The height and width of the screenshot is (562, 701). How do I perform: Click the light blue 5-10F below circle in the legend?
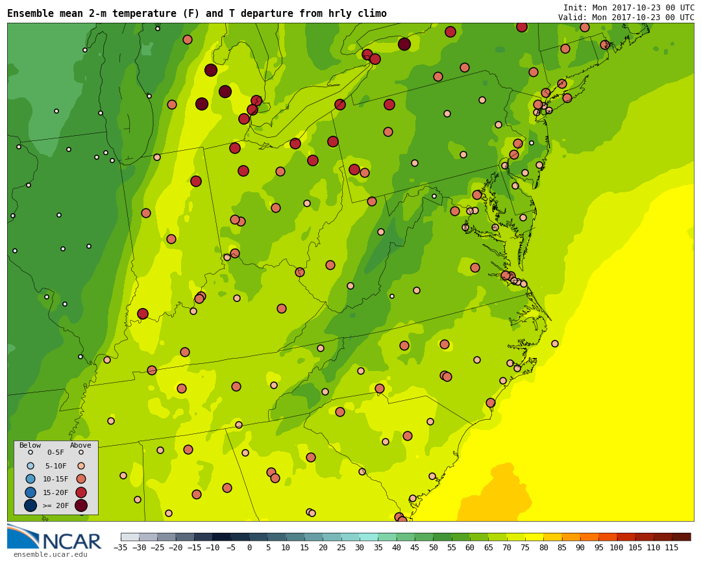point(31,466)
